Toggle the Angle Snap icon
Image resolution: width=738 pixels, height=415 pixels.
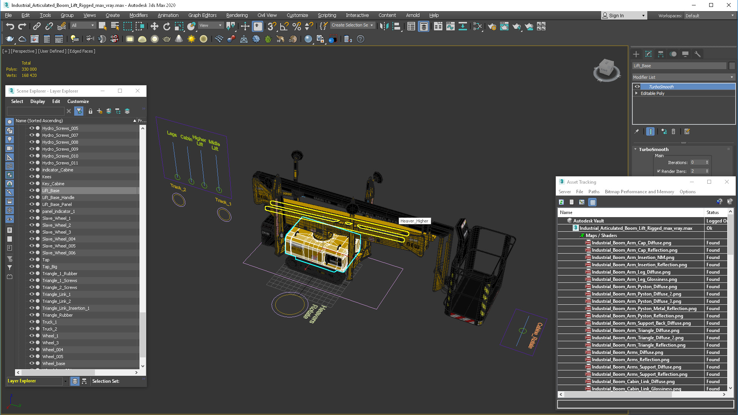284,26
